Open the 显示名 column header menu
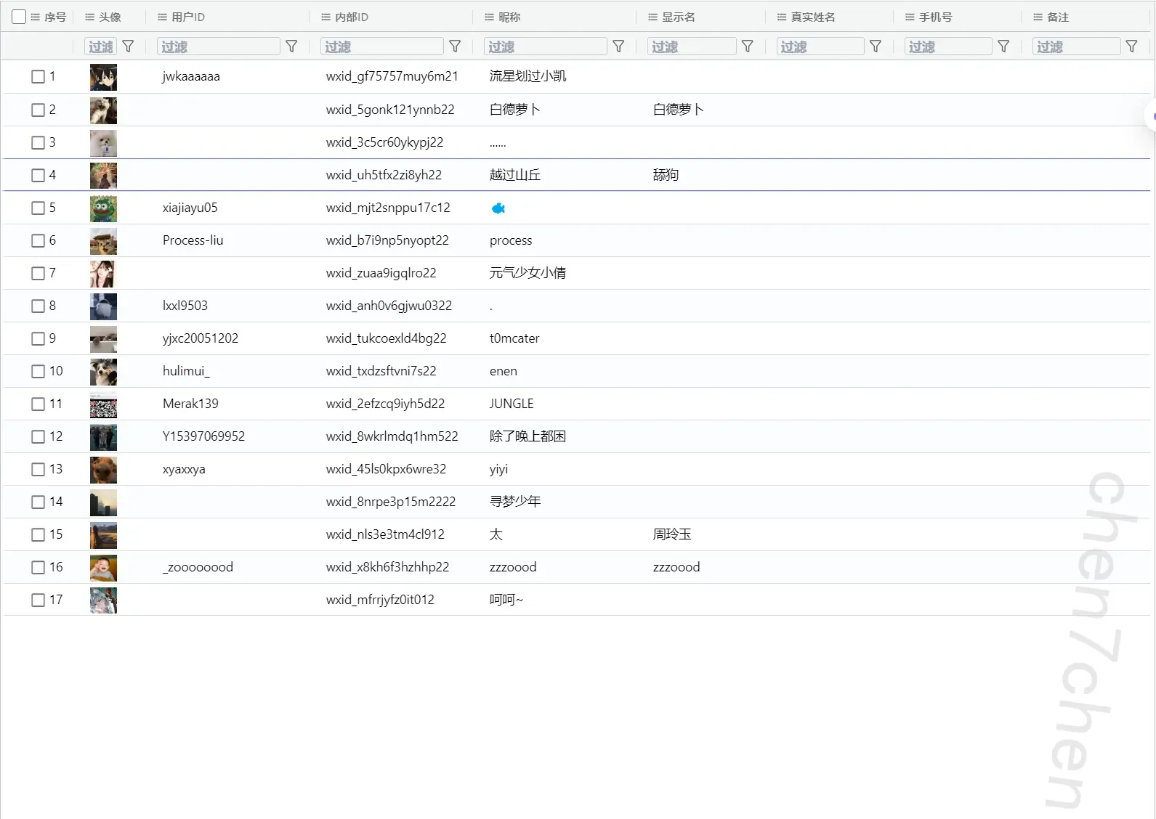Viewport: 1156px width, 819px height. point(652,17)
